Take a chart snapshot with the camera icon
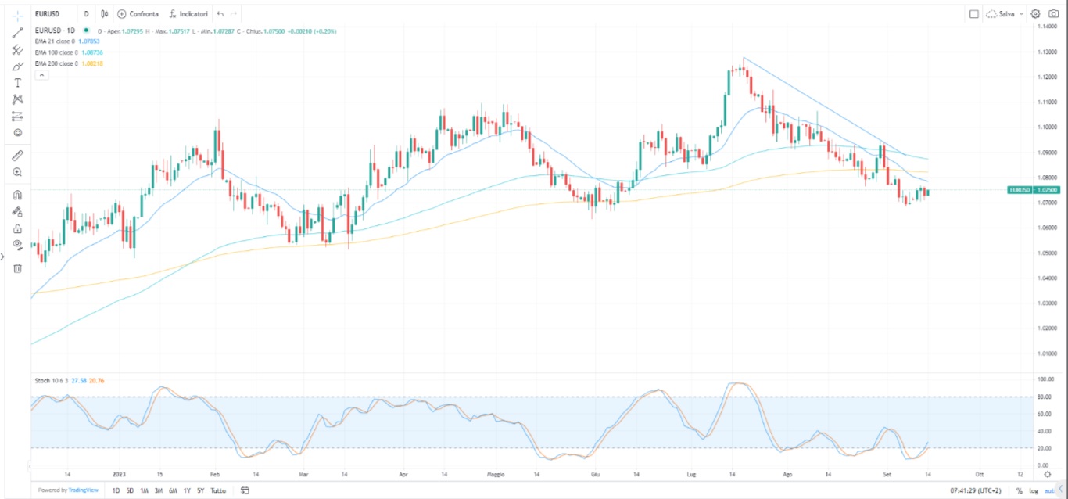The height and width of the screenshot is (499, 1068). click(x=1054, y=13)
